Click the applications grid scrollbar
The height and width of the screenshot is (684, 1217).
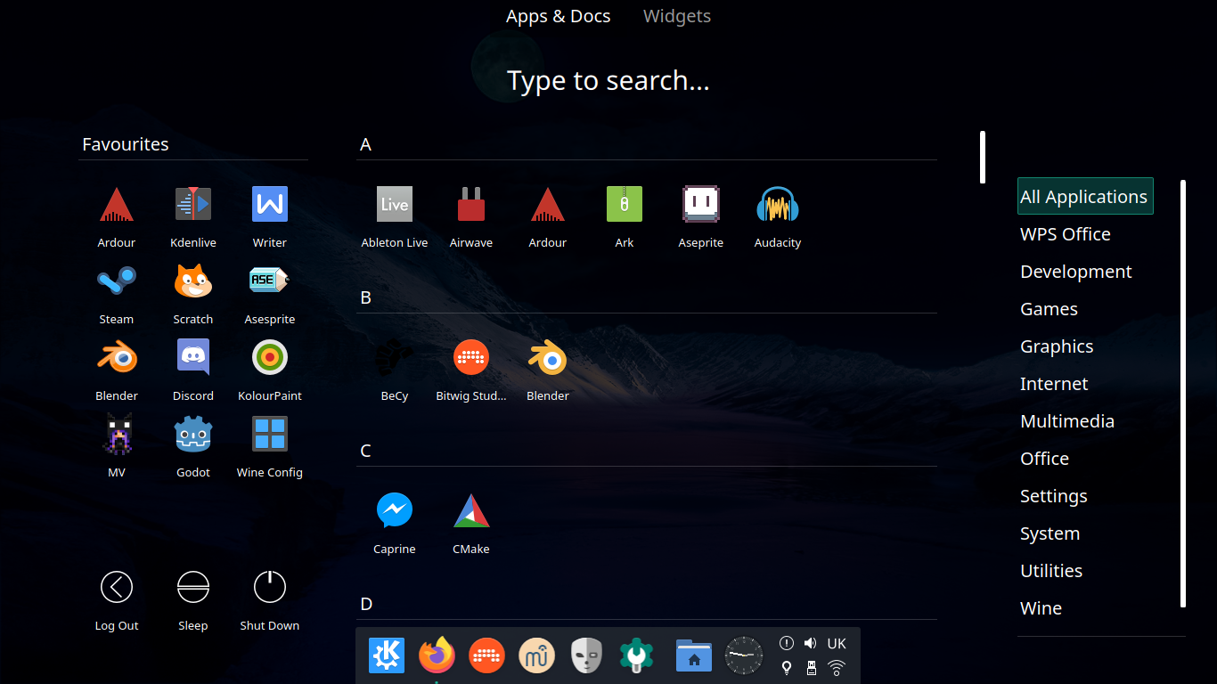(983, 158)
